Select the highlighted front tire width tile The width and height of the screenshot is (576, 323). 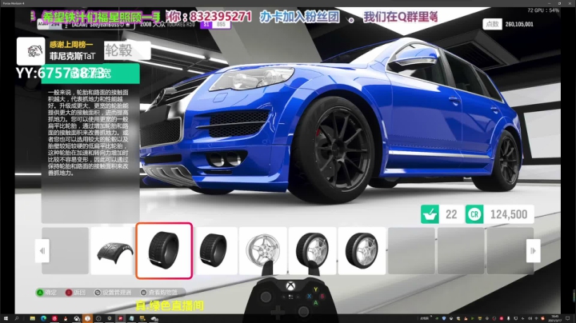point(164,251)
